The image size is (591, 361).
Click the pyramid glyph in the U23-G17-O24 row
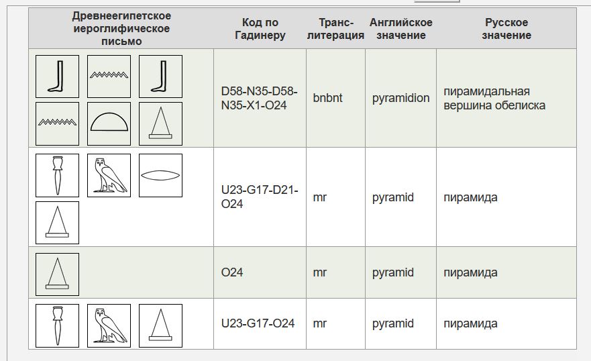(x=160, y=325)
